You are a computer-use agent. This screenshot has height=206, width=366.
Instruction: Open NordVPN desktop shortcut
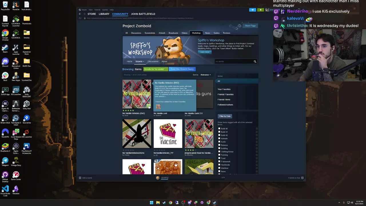(5, 133)
